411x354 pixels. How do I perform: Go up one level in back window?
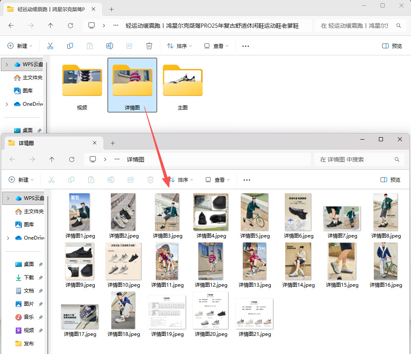click(51, 26)
